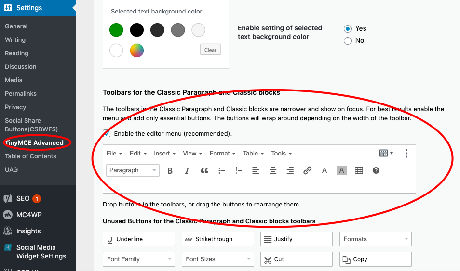
Task: Click the bulleted list icon
Action: [x=221, y=170]
